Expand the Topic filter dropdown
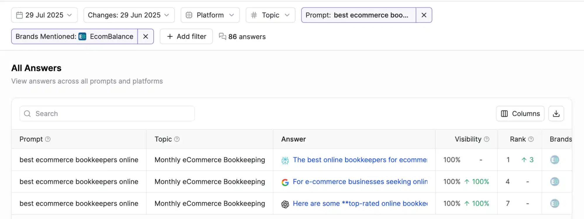Screen dimensions: 584x219 click(x=270, y=15)
